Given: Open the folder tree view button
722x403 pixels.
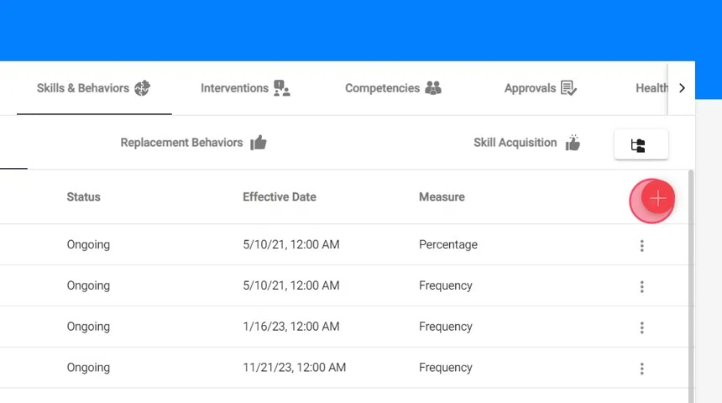Looking at the screenshot, I should [641, 144].
